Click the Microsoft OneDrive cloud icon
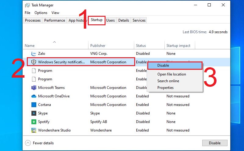This screenshot has height=151, width=244. (x=34, y=96)
